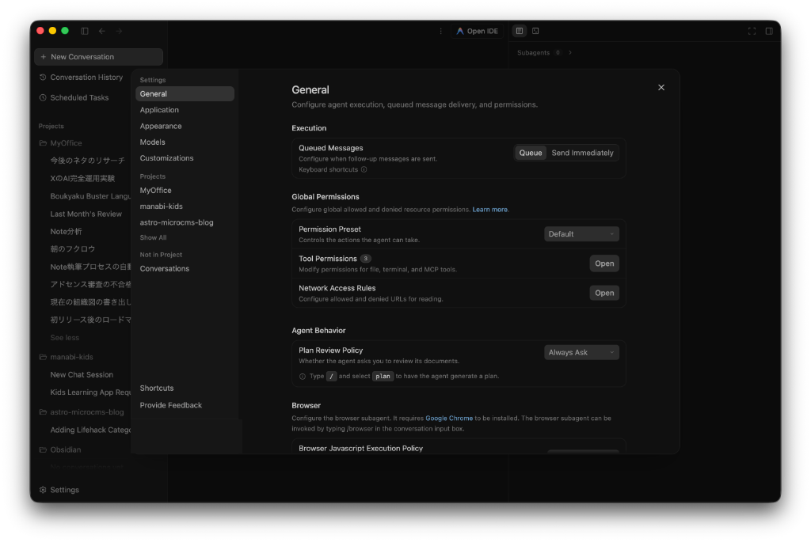Set queued messages to Send Immediately
This screenshot has width=811, height=542.
pyautogui.click(x=582, y=153)
